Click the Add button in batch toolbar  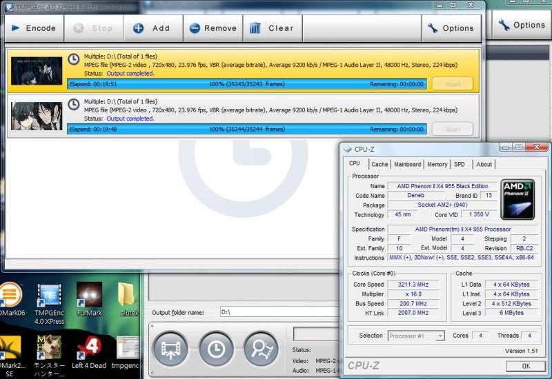(x=153, y=28)
